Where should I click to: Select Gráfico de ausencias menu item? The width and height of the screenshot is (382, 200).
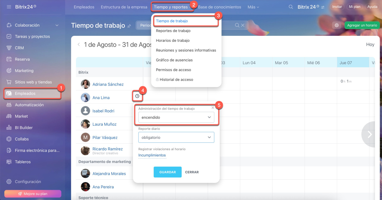174,60
